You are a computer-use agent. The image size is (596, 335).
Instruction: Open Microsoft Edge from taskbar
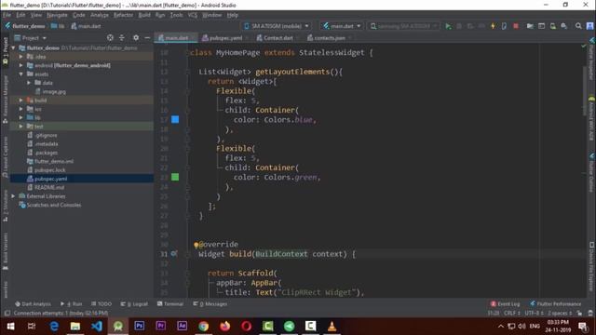tap(54, 326)
